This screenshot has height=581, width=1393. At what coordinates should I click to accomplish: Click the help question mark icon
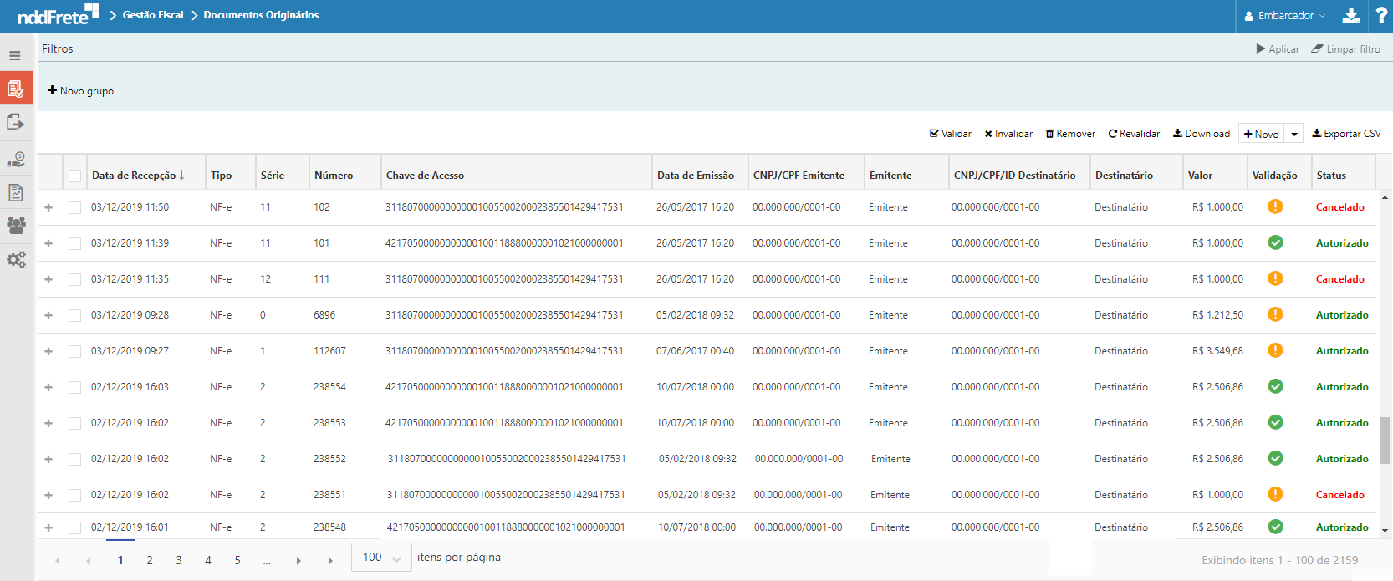(x=1381, y=15)
